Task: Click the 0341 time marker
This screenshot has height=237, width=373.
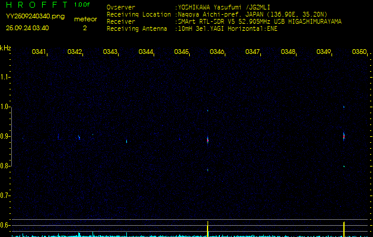Action: (x=39, y=52)
